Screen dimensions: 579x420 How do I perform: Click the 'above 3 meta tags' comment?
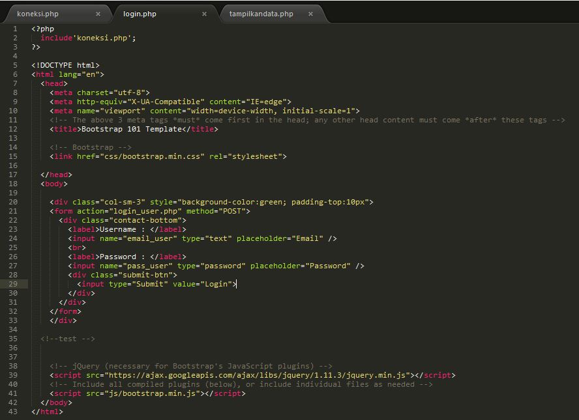coord(307,120)
